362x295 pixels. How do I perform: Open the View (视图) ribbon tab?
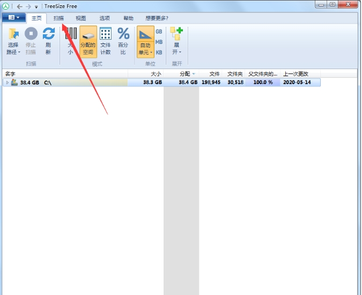tap(81, 18)
